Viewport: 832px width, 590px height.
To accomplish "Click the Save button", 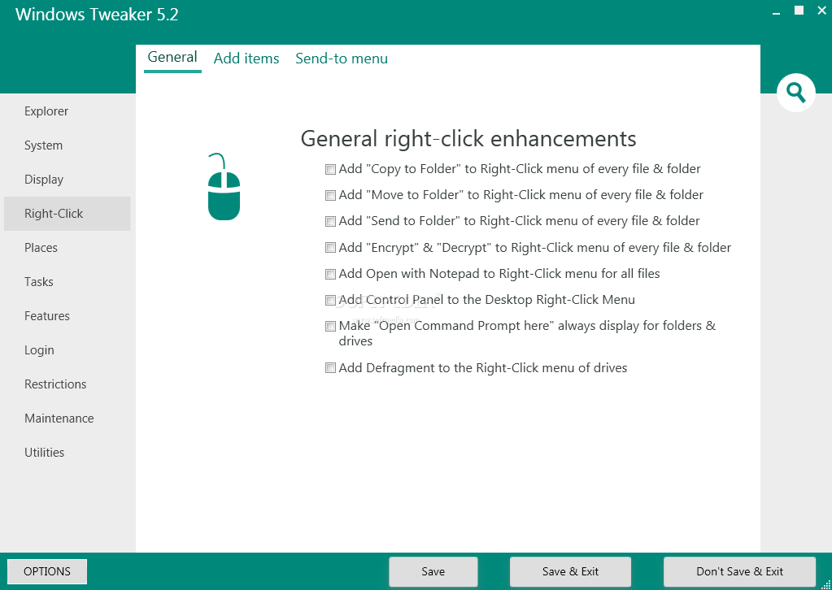I will [433, 571].
